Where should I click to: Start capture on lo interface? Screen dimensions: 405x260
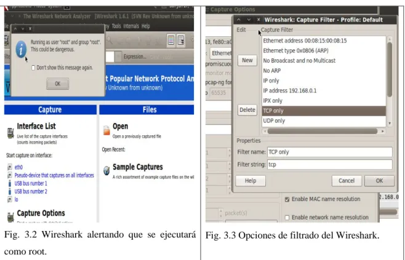click(x=16, y=199)
